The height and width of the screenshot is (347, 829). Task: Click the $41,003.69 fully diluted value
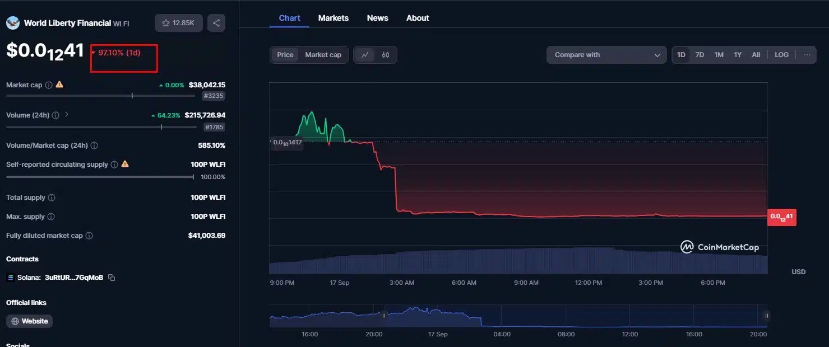point(207,236)
